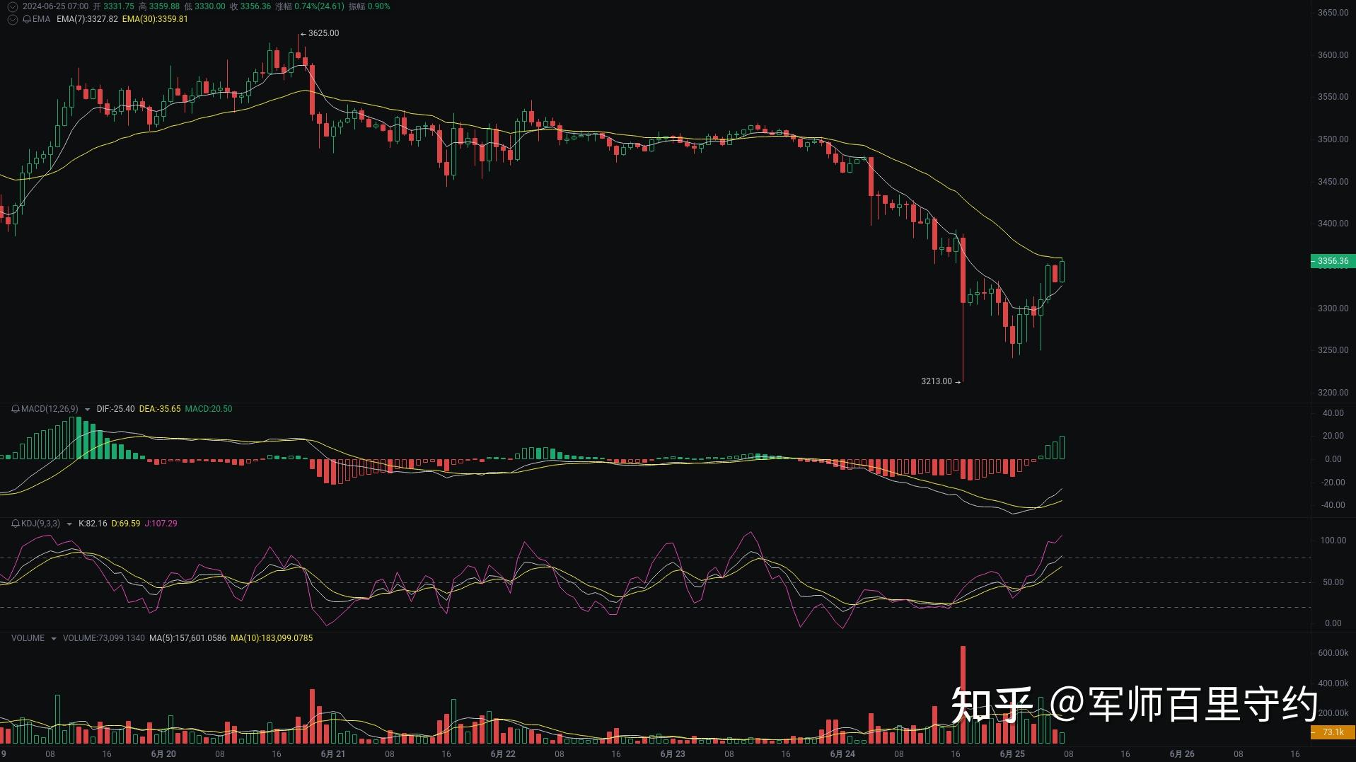Click the green current price tag 3356.36
Viewport: 1356px width, 762px height.
[1333, 261]
